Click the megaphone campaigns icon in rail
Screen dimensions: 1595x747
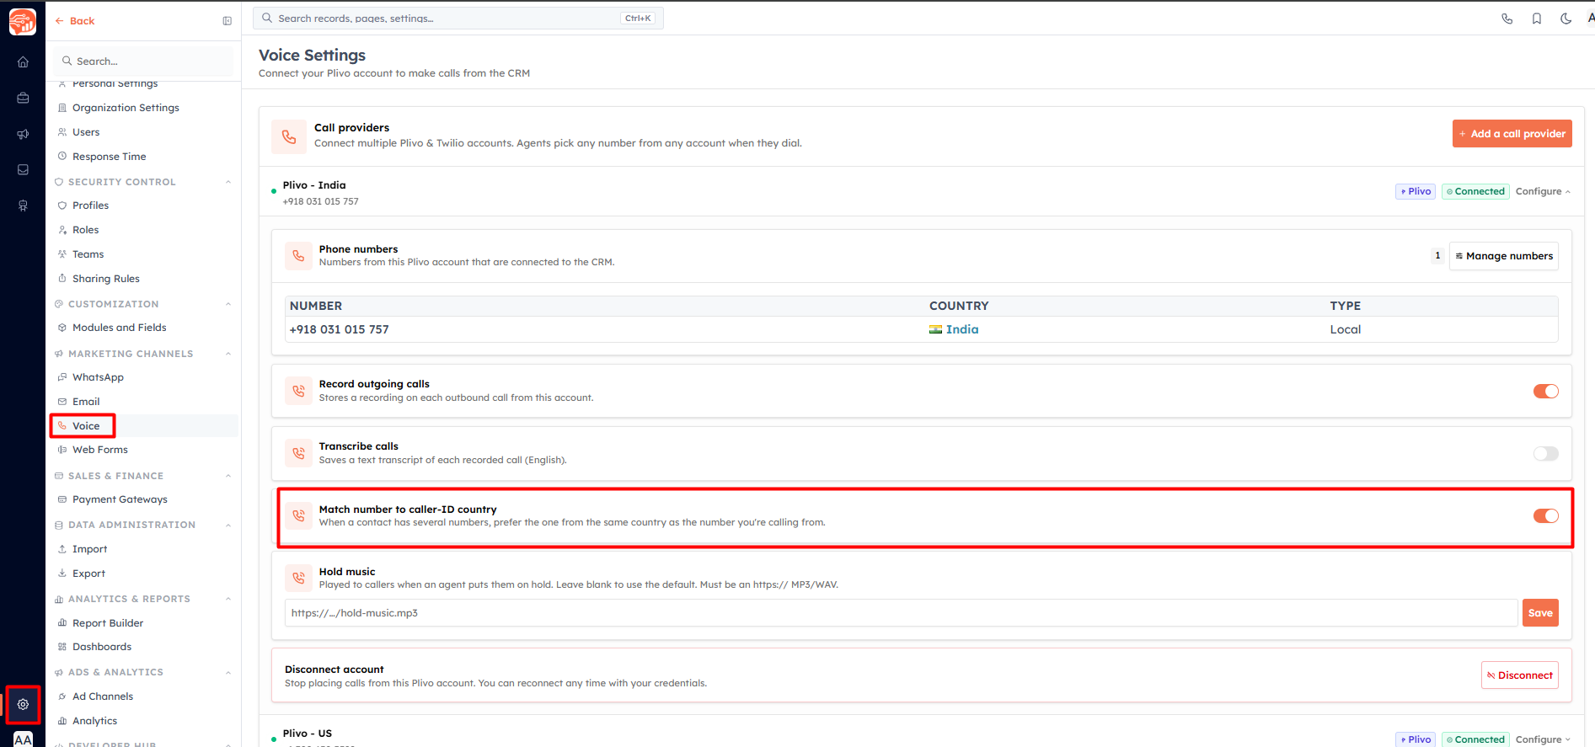point(23,134)
